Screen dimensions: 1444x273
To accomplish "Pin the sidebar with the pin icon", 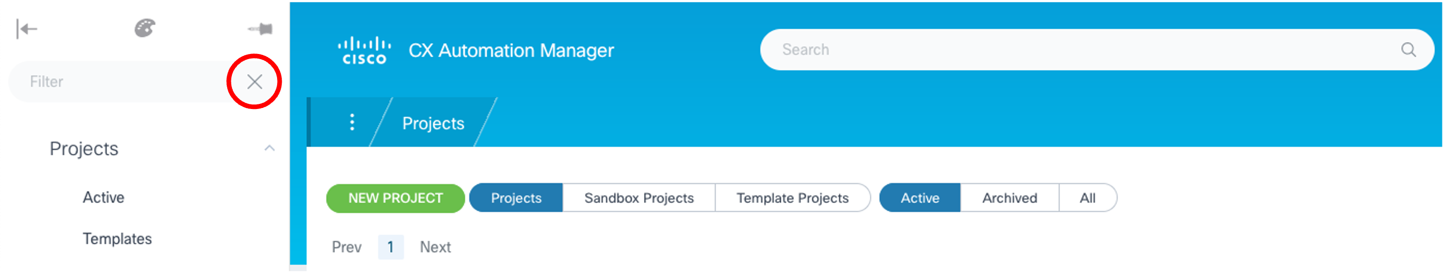I will [x=261, y=29].
